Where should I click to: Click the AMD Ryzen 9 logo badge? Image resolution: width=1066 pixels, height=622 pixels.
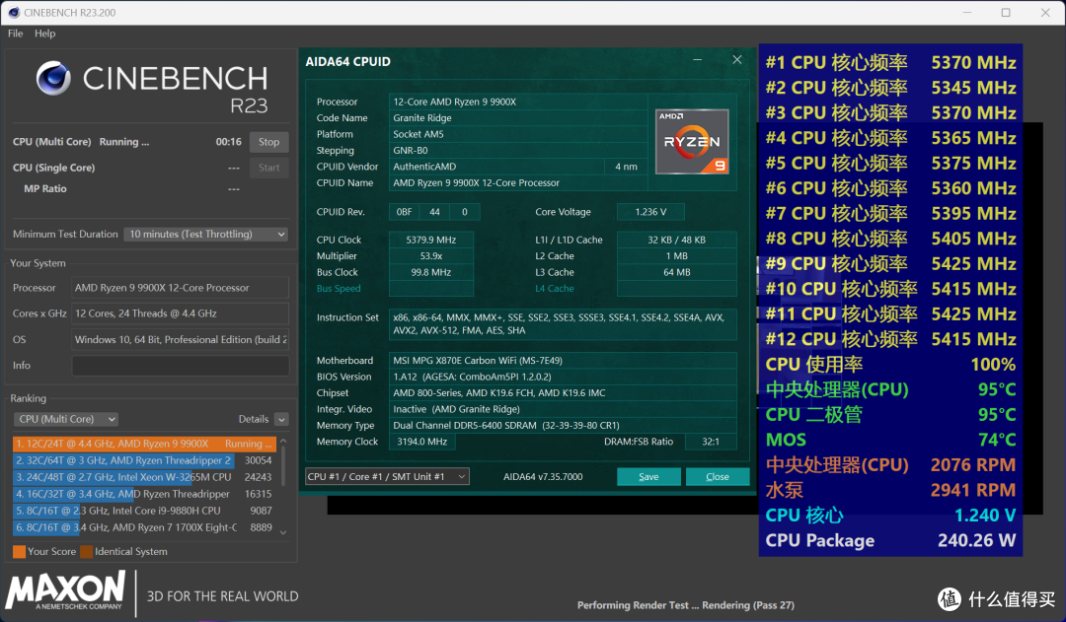pyautogui.click(x=692, y=141)
